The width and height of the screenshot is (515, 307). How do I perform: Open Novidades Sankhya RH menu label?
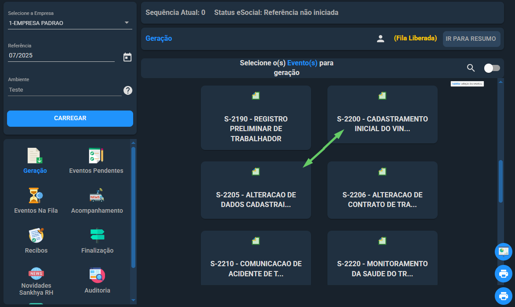click(36, 289)
